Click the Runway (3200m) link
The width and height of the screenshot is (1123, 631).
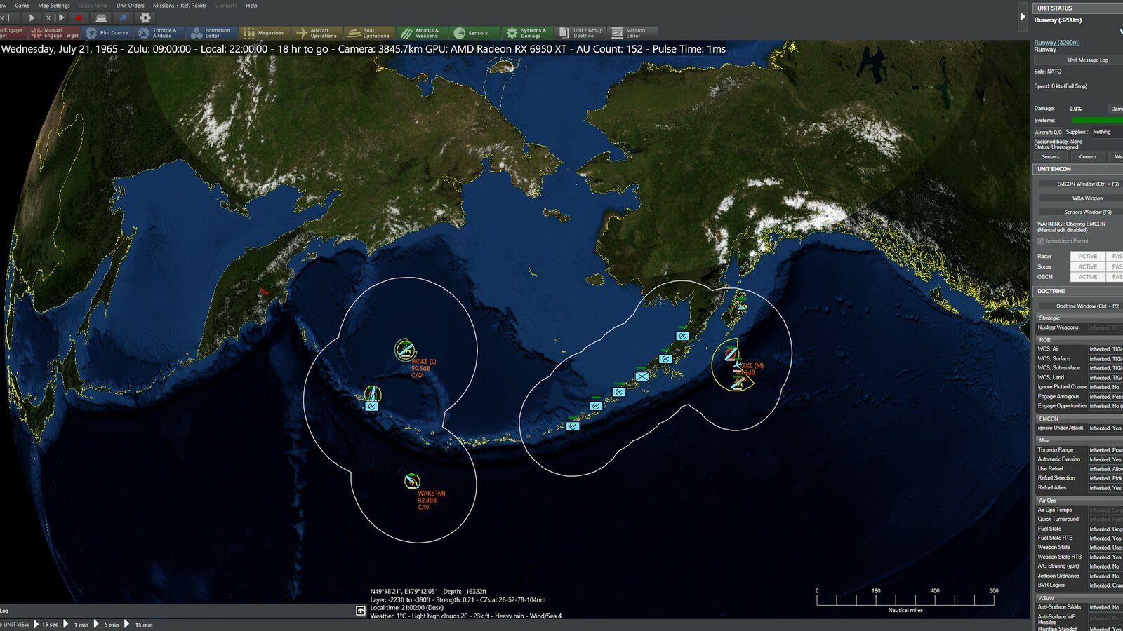click(x=1057, y=43)
